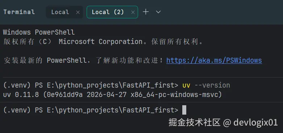
Task: Open the terminal options dropdown chevron
Action: click(x=158, y=12)
